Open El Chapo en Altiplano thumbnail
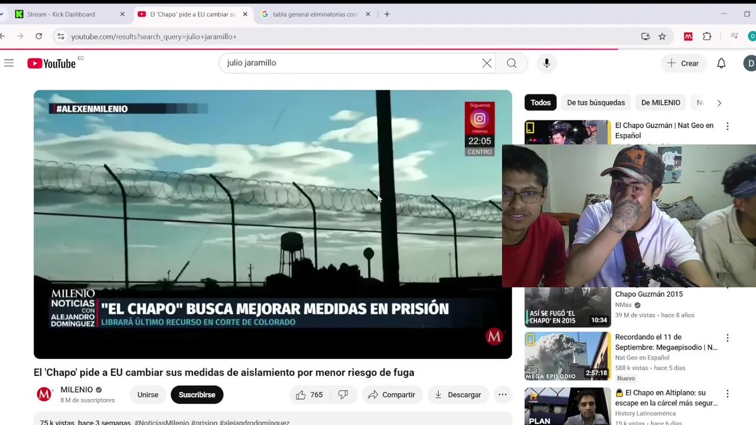This screenshot has height=425, width=756. point(568,406)
